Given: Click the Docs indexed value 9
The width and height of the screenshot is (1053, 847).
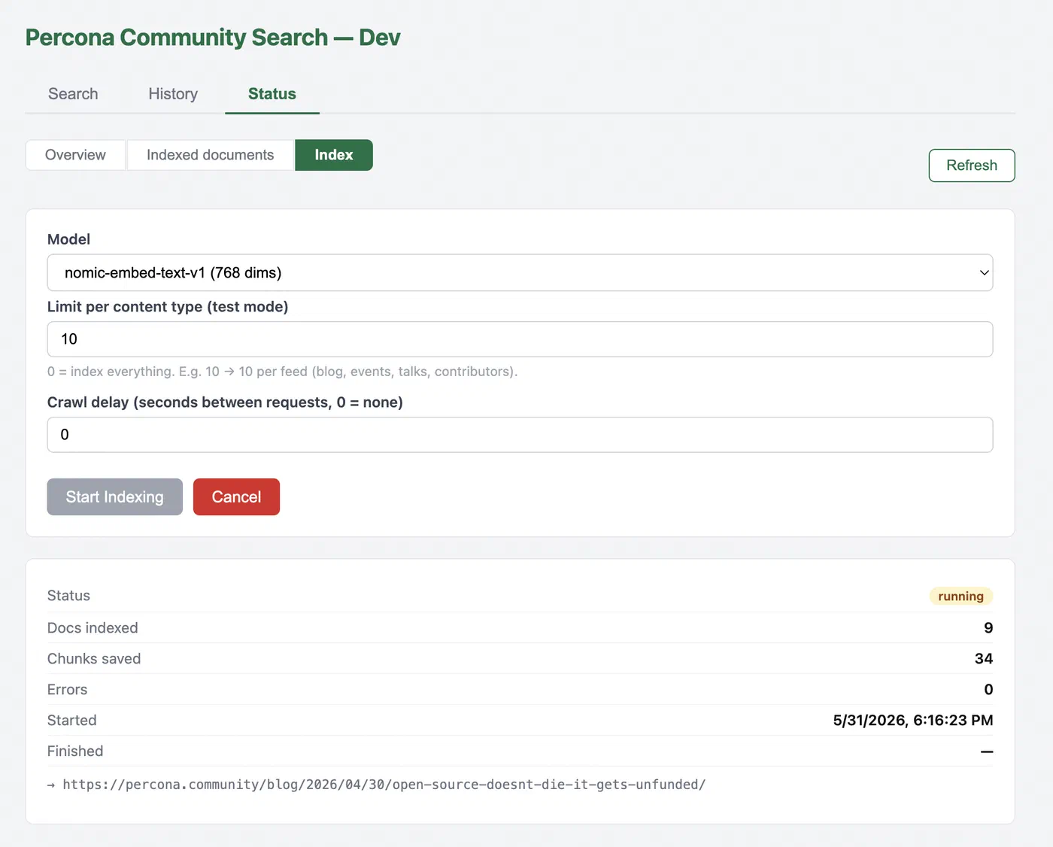Looking at the screenshot, I should pyautogui.click(x=988, y=628).
